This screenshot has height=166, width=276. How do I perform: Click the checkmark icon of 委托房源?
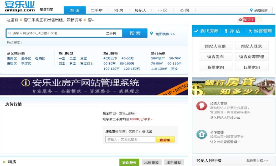pyautogui.click(x=196, y=31)
